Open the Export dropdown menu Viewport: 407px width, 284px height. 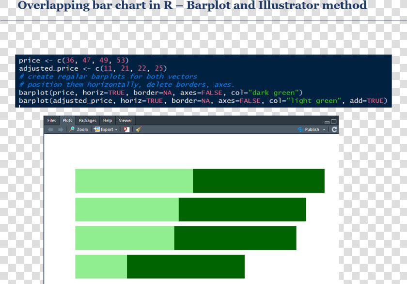point(106,129)
